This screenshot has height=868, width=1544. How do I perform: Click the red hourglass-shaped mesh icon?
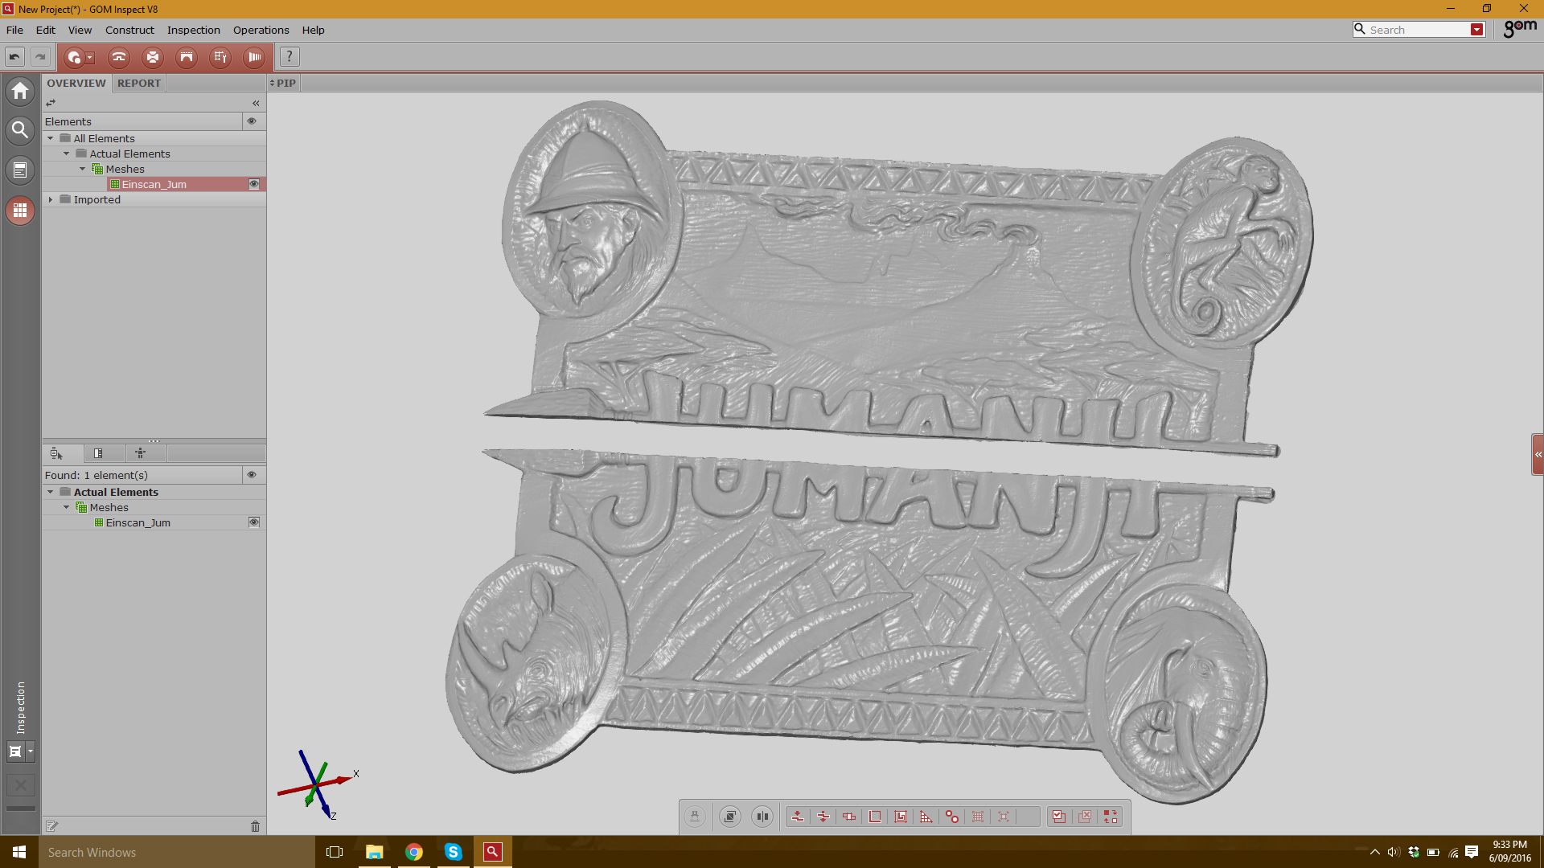(153, 57)
